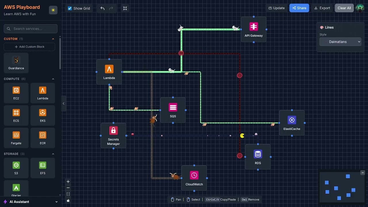Click the Add Custom Block button
Viewport: 368px width, 207px height.
[x=29, y=47]
